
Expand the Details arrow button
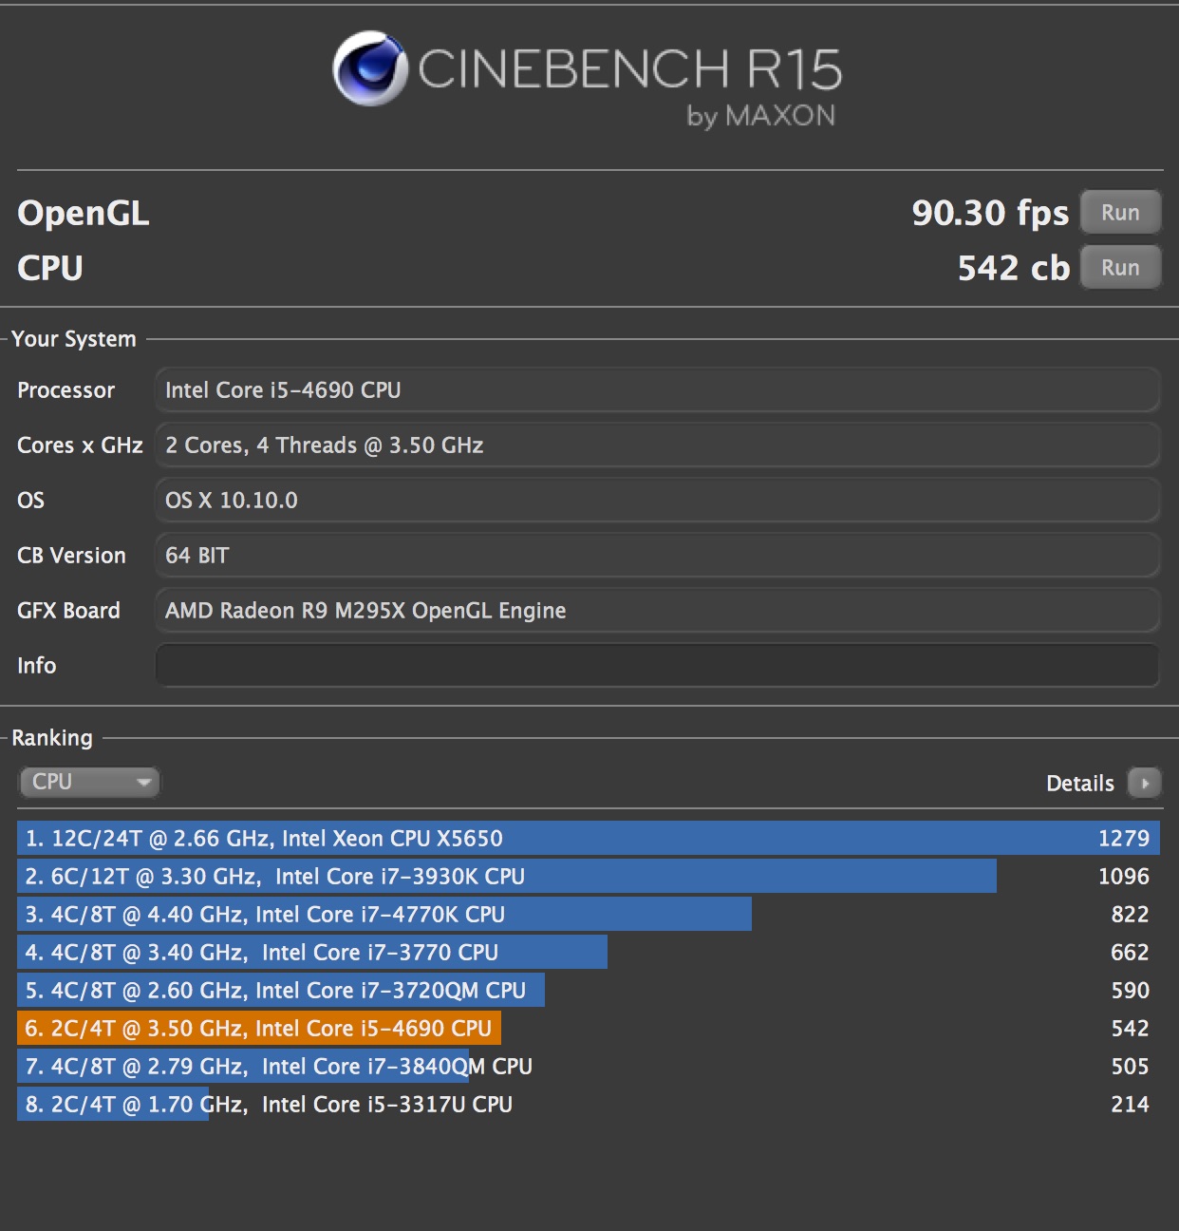pyautogui.click(x=1144, y=784)
